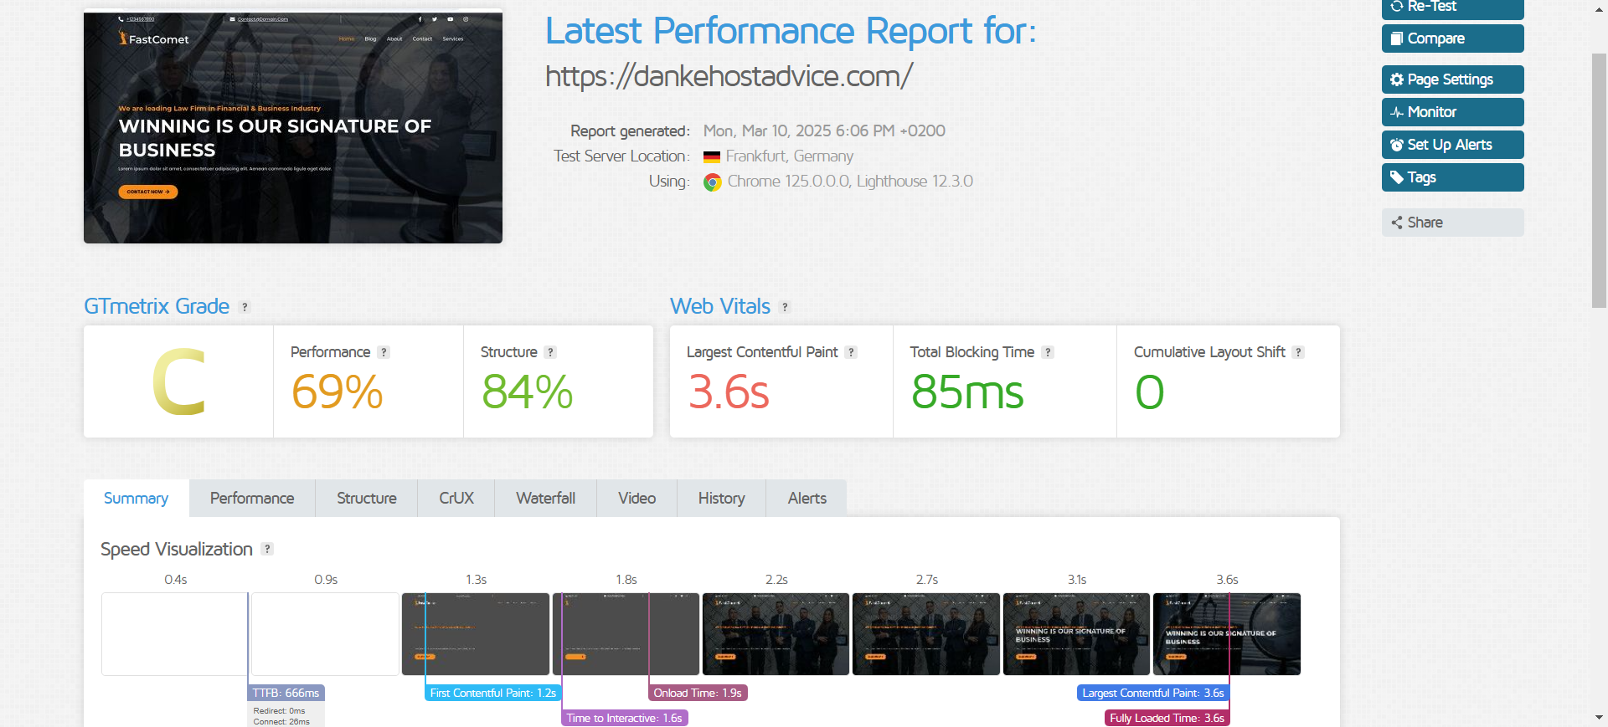Click the alarm clock icon on Set Up Alerts

click(x=1397, y=145)
